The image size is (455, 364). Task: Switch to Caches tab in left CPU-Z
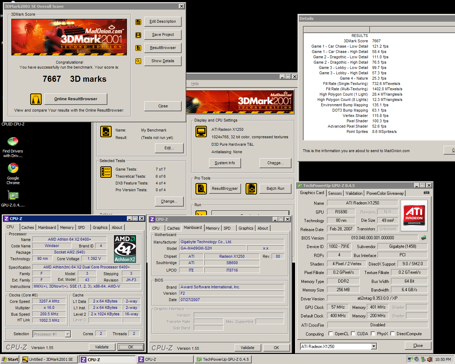point(27,227)
